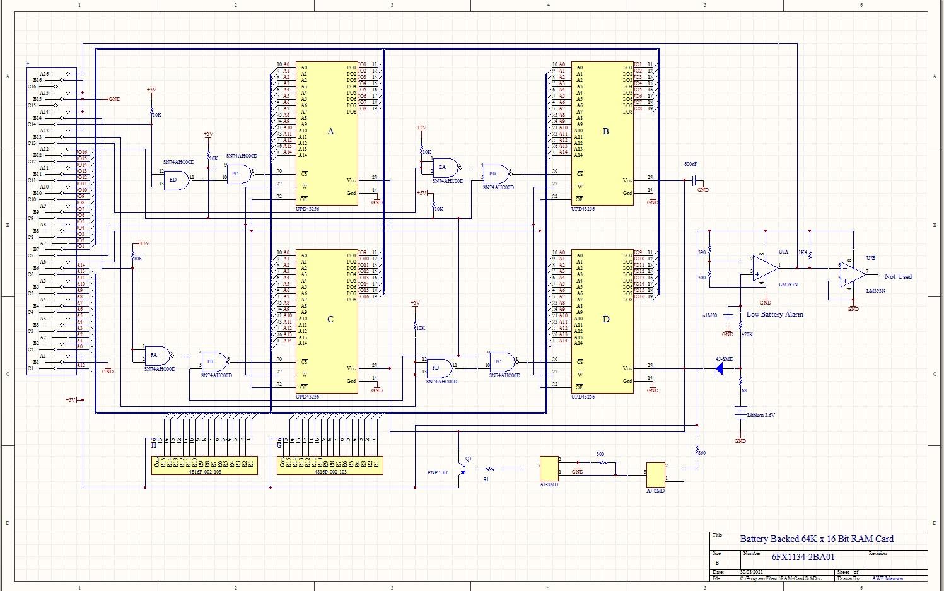Click the 'Not Used' label
944x591 pixels.
pyautogui.click(x=898, y=276)
